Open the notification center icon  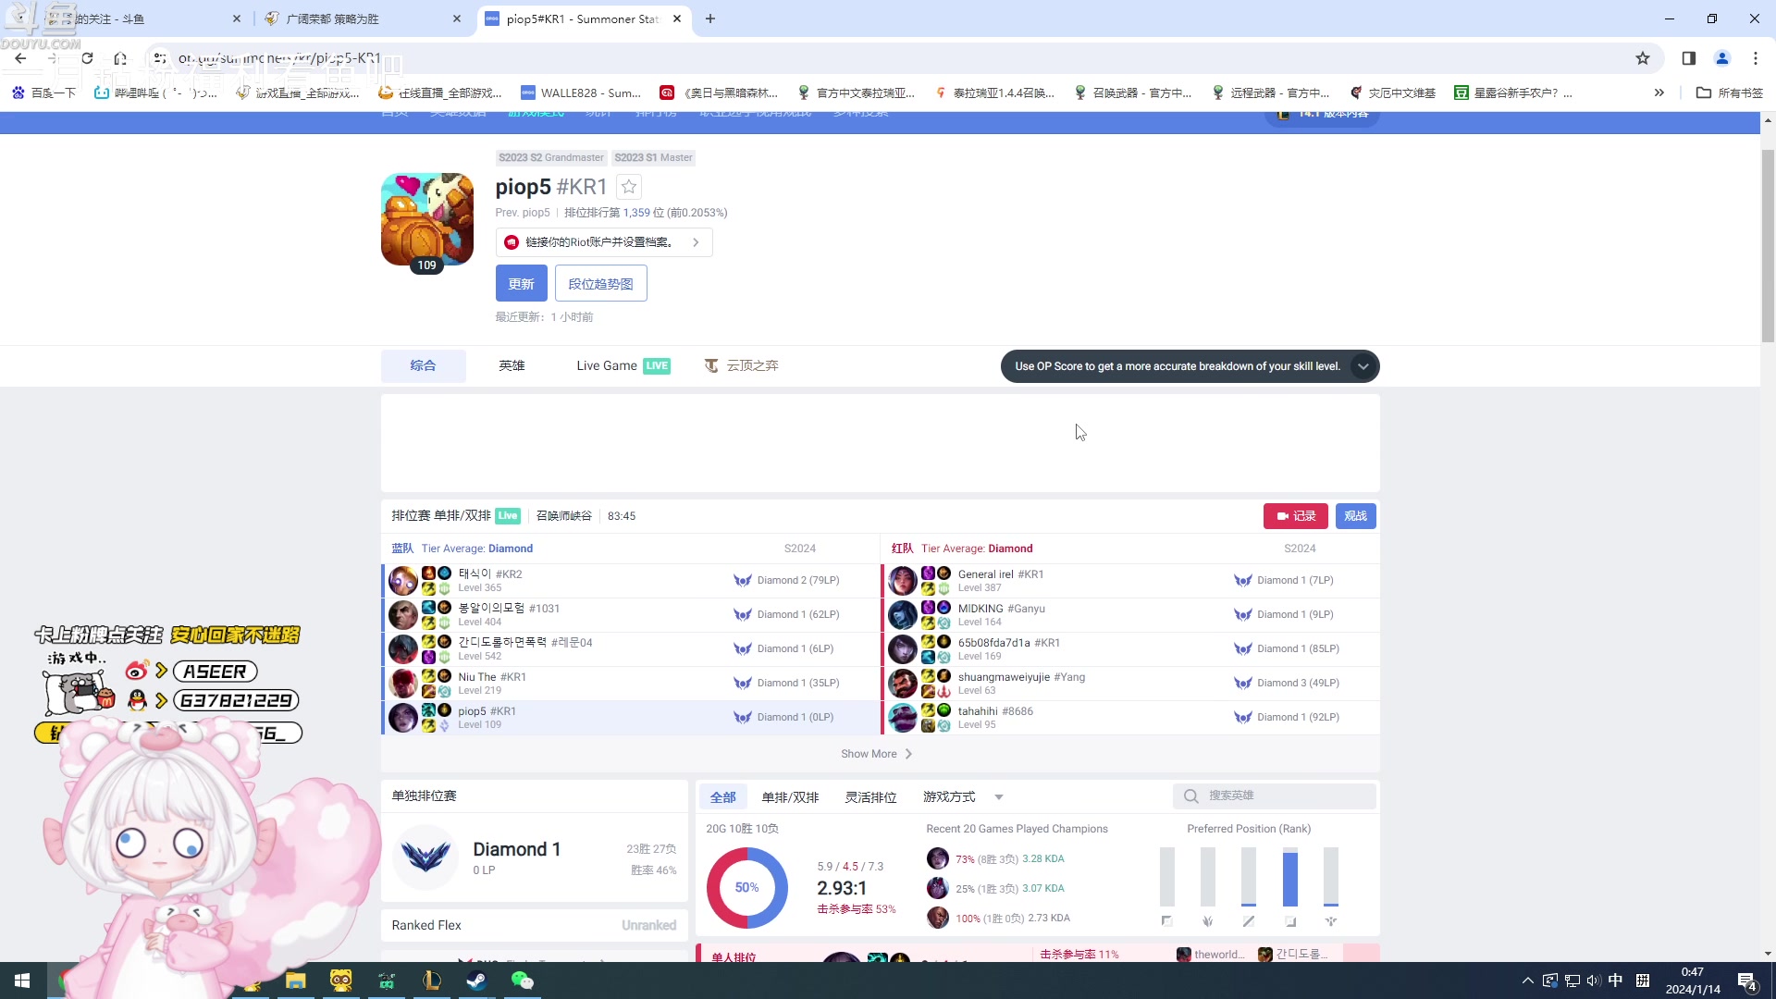pos(1747,981)
